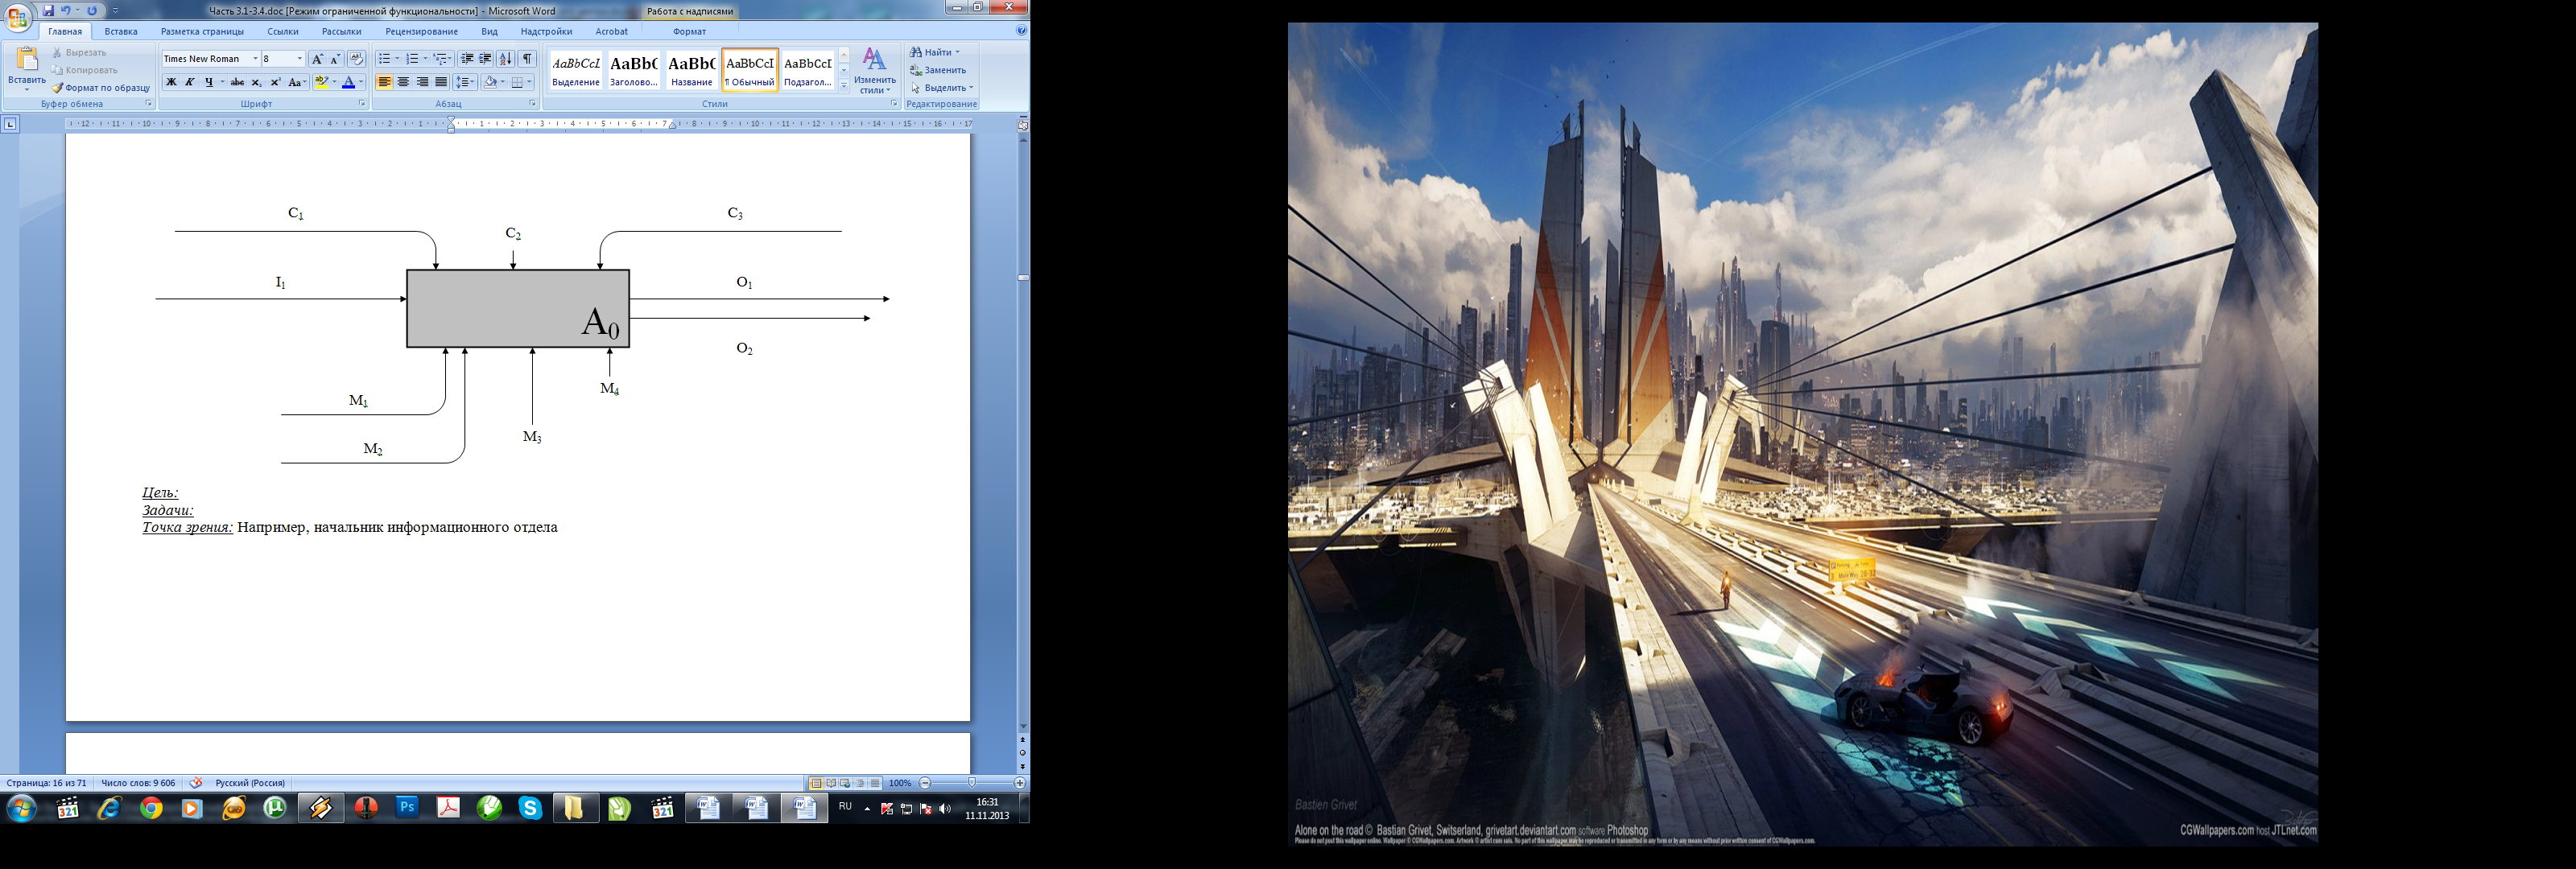Viewport: 2576px width, 869px height.
Task: Toggle subscript formatting
Action: pos(257,82)
